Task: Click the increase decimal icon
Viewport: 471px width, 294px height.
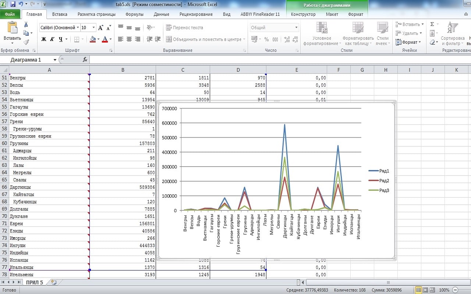Action: click(x=287, y=39)
